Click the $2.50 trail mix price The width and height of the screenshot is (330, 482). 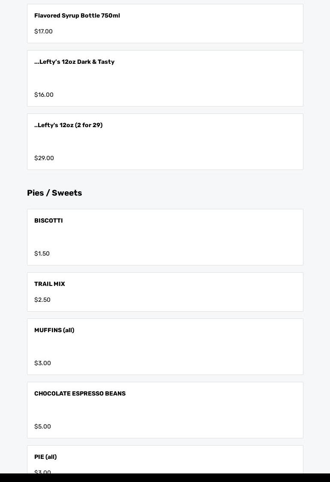42,300
